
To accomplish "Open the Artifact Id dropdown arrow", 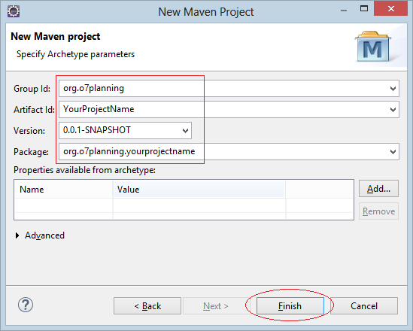I will coord(393,110).
